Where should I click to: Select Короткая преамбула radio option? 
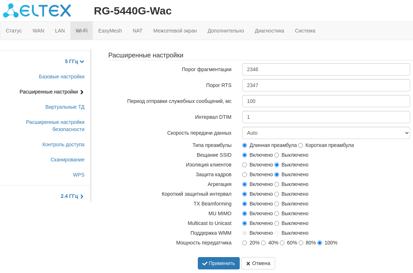pyautogui.click(x=301, y=145)
